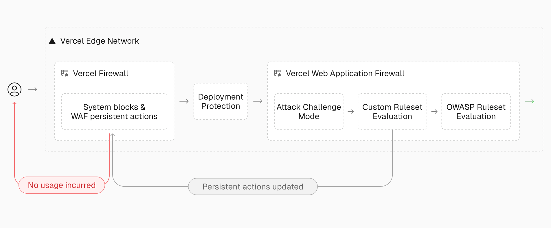Select the "Persistent actions updated" pill

[253, 187]
